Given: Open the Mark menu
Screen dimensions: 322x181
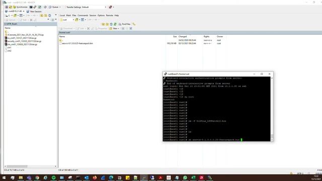Looking at the screenshot, I should pos(68,16).
